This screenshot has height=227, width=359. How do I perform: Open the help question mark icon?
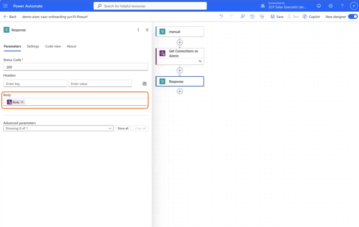[342, 6]
